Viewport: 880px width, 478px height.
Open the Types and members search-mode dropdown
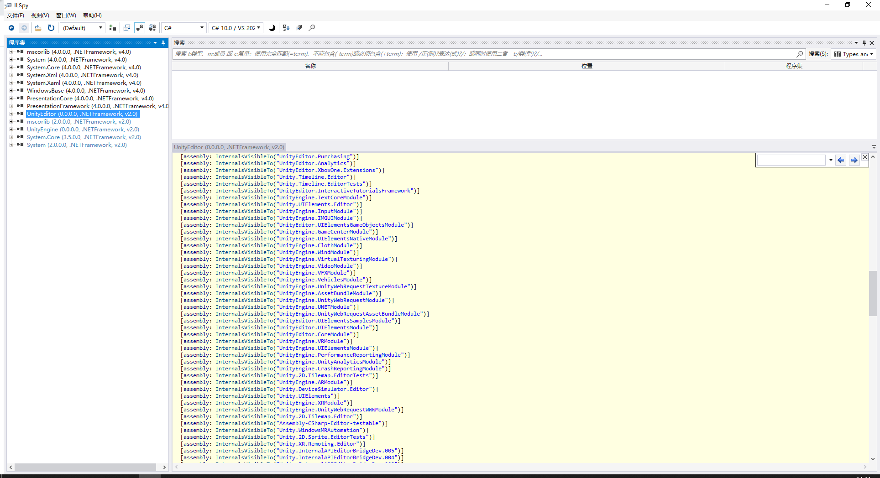click(854, 54)
